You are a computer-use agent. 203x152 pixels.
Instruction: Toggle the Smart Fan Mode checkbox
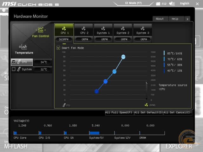(x=58, y=48)
